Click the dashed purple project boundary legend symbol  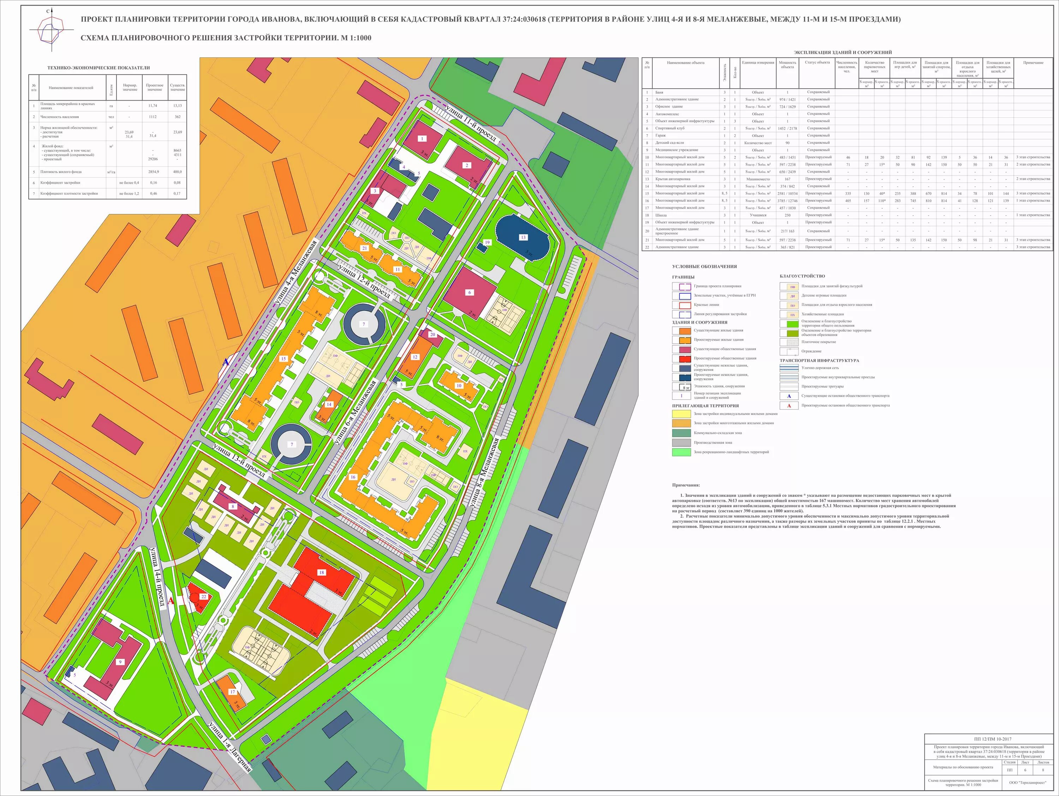tap(682, 286)
